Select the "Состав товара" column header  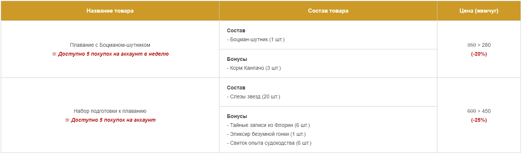(x=328, y=11)
